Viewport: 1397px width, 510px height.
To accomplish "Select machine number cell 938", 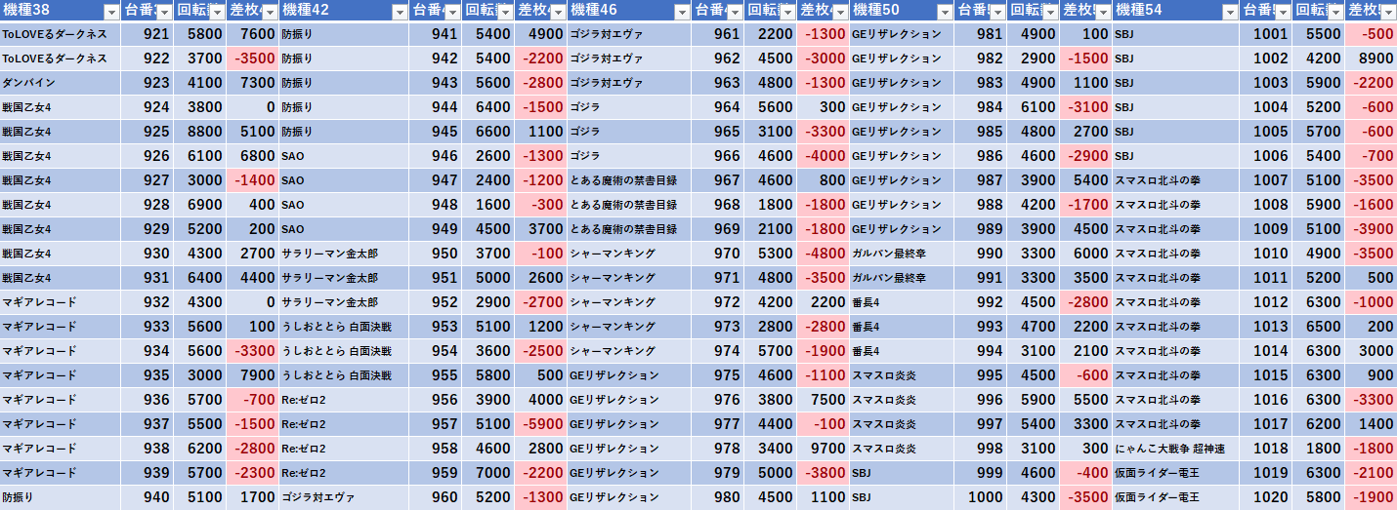I will [148, 449].
